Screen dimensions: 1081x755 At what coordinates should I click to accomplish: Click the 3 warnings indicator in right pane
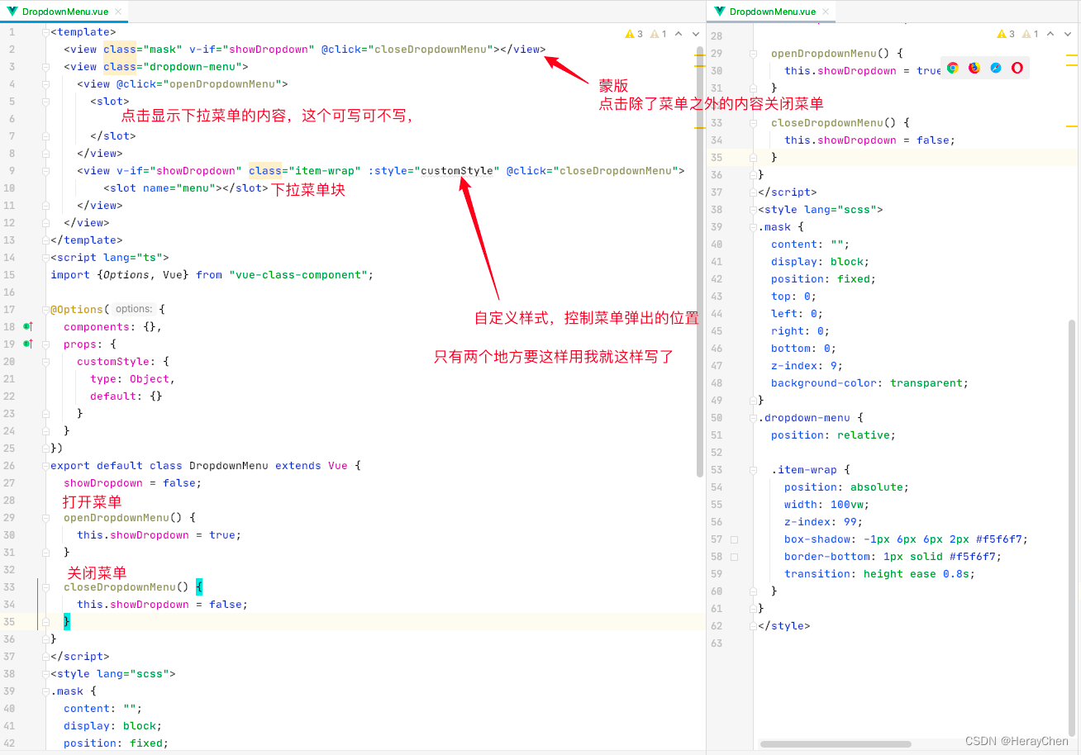coord(1006,34)
